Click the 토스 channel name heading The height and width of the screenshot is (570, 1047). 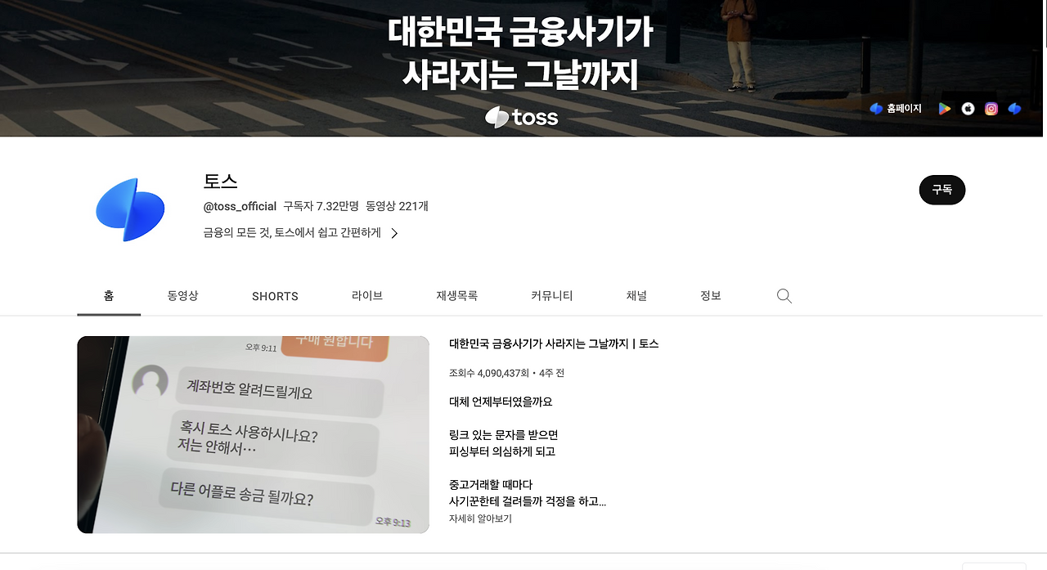[221, 181]
